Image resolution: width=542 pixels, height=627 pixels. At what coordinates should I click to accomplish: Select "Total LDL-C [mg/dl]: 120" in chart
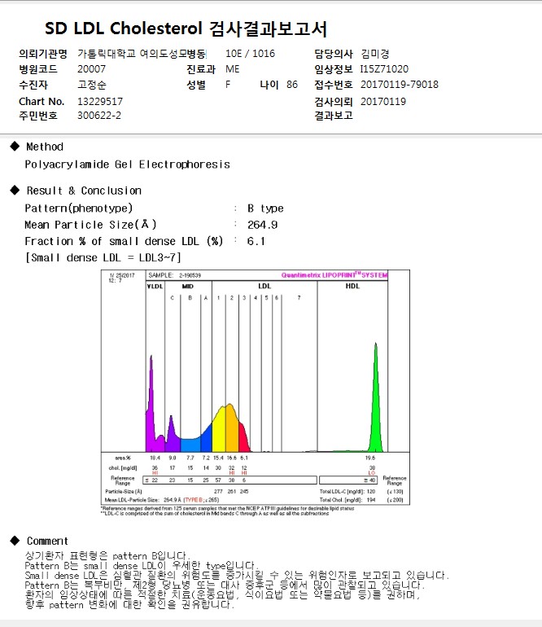(347, 492)
